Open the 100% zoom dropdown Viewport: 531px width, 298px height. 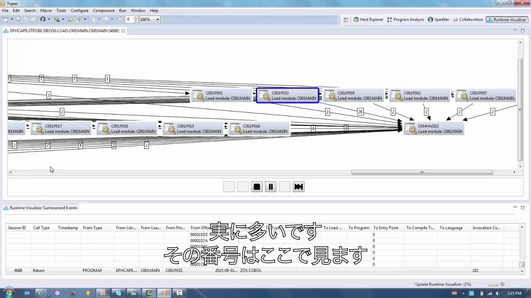coord(149,19)
